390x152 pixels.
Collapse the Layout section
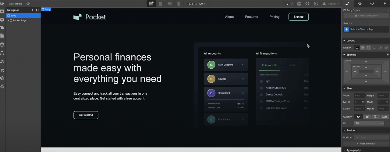tap(350, 41)
